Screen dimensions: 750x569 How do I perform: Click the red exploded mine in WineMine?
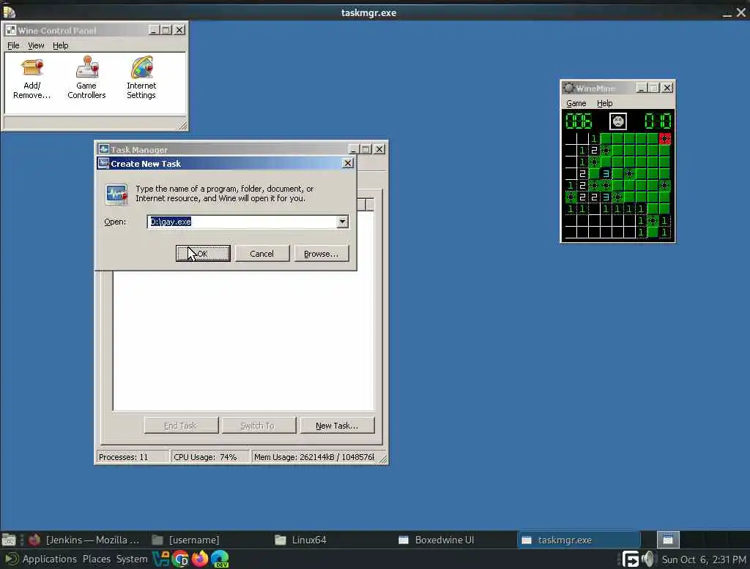click(664, 138)
